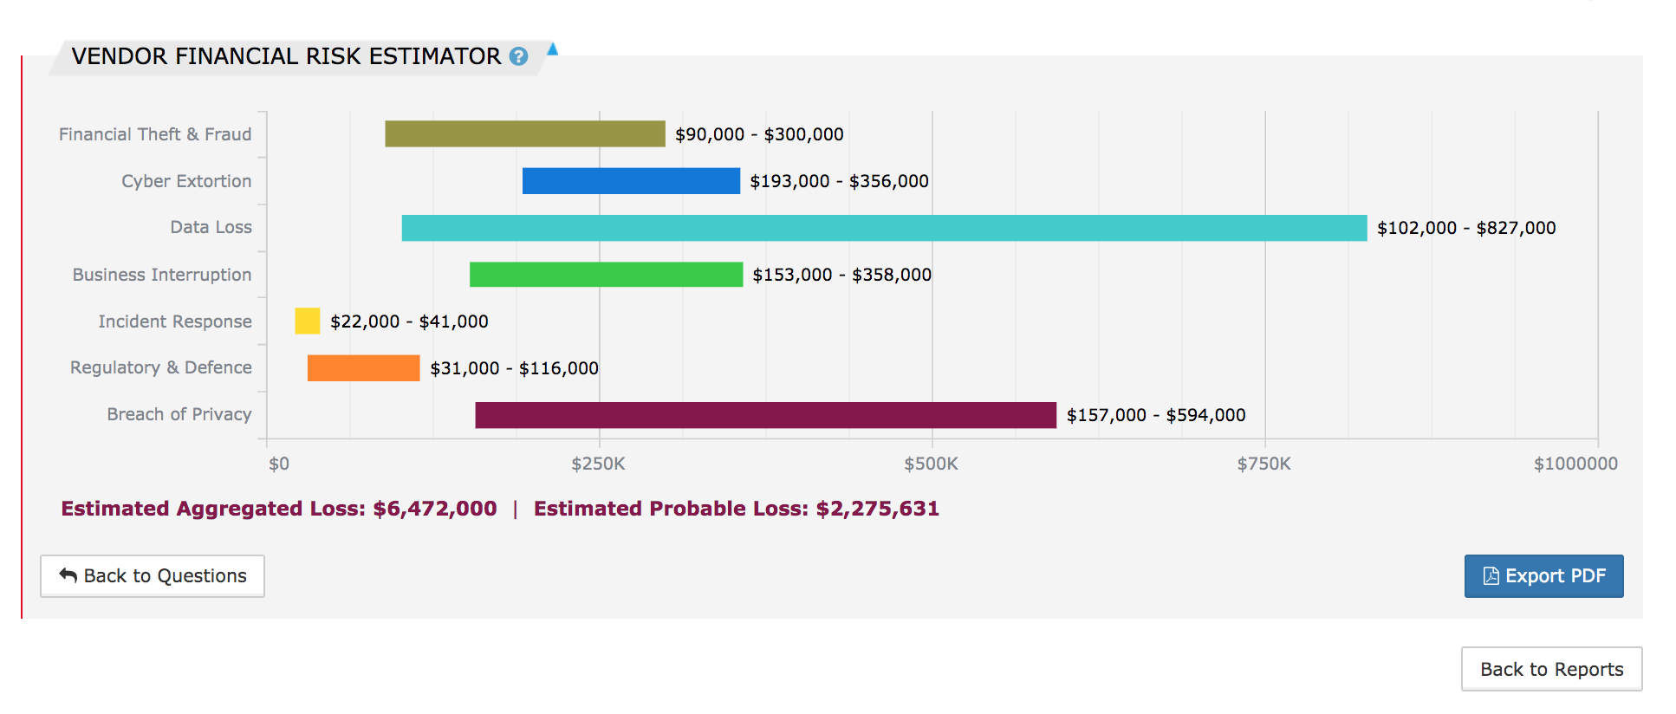The height and width of the screenshot is (714, 1676).
Task: Click the blue Cyber Extortion bar
Action: (631, 181)
